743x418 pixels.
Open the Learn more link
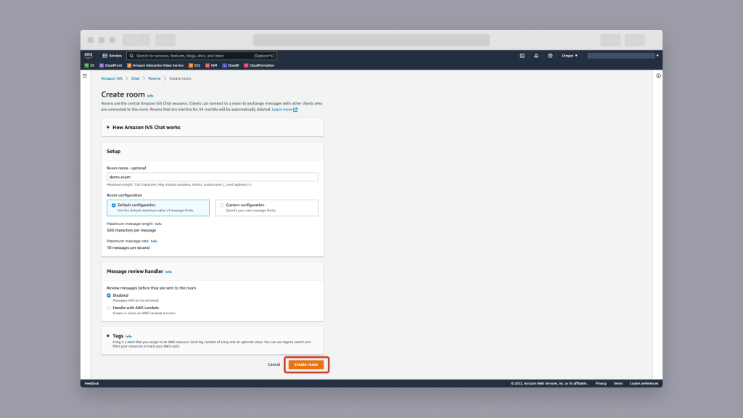(282, 109)
